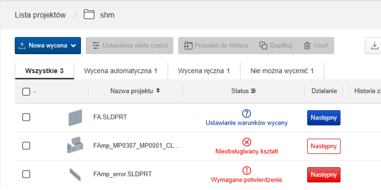The image size is (381, 190).
Task: Sort by Nazwa projektu arrows icon
Action: (158, 91)
